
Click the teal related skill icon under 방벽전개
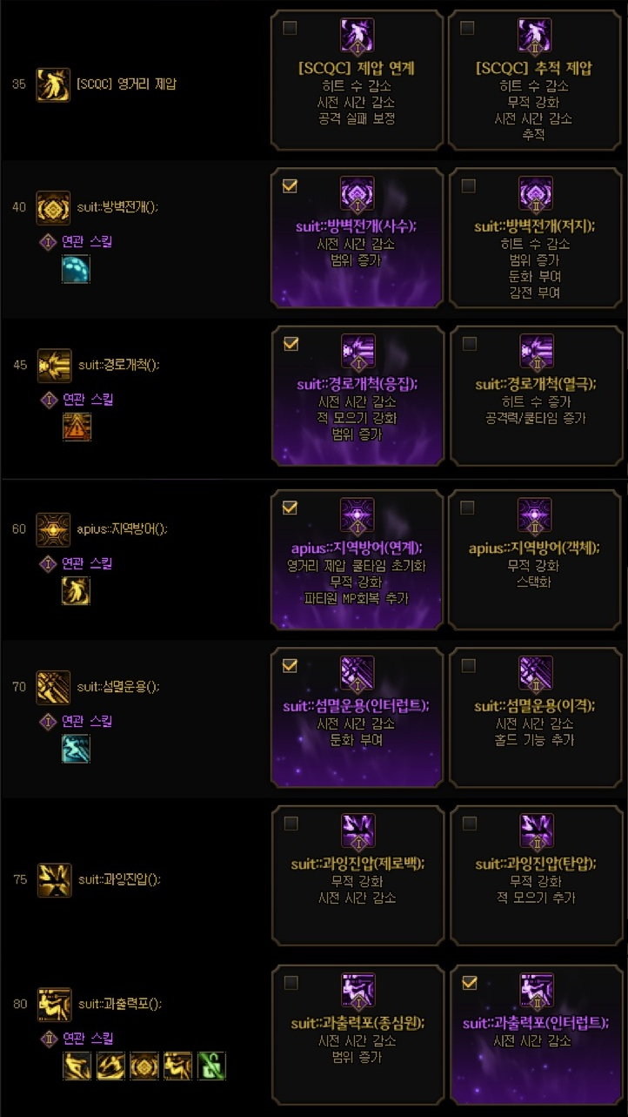pyautogui.click(x=76, y=269)
